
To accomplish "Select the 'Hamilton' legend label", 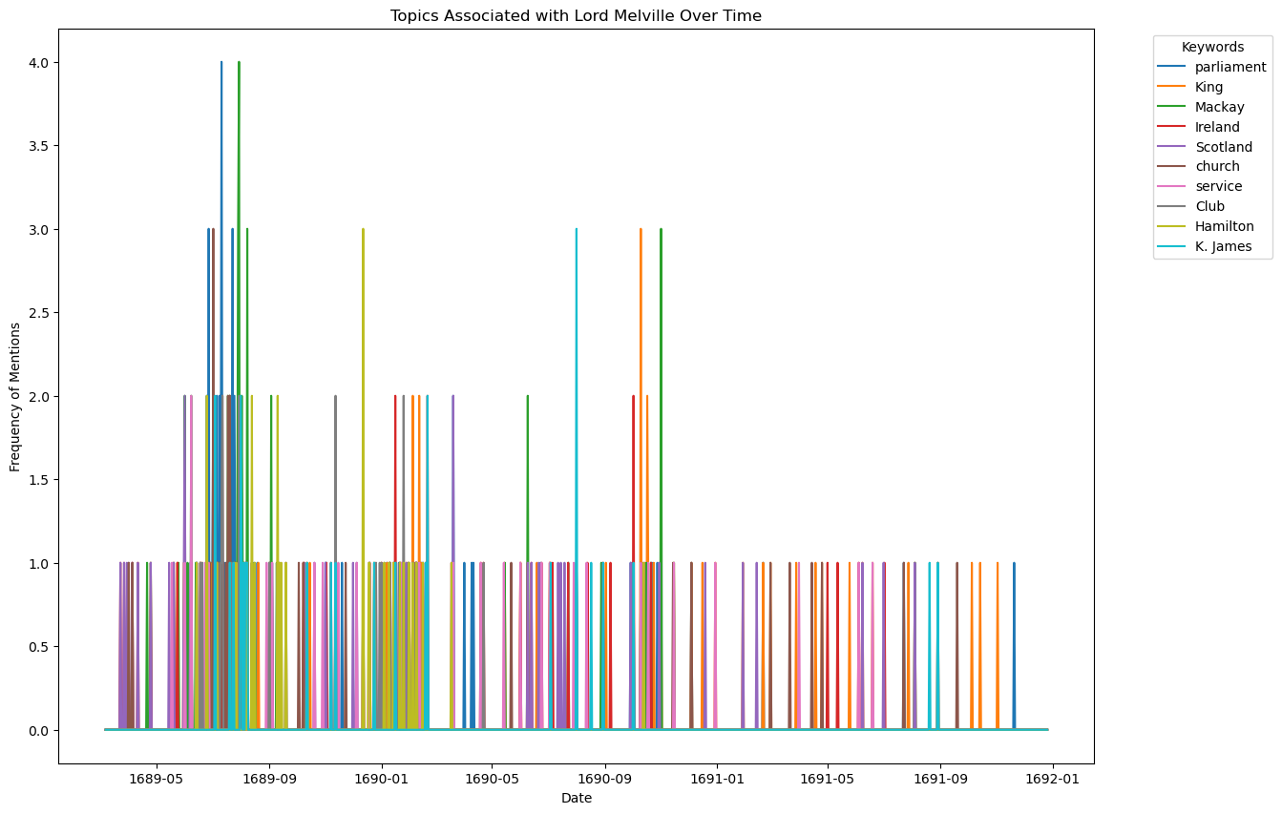I will [x=1225, y=226].
